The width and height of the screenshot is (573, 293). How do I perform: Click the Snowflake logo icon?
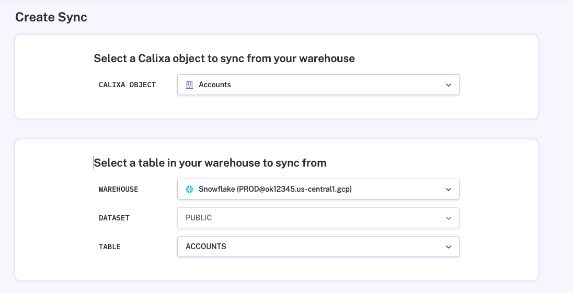(x=189, y=189)
